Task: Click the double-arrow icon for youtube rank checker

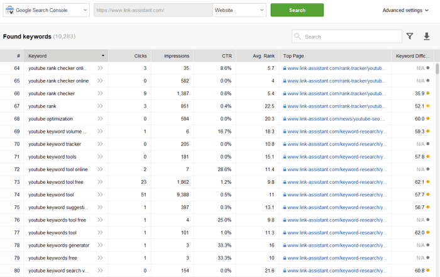Action: [100, 93]
